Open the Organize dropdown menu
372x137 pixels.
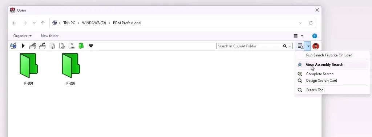pos(23,36)
